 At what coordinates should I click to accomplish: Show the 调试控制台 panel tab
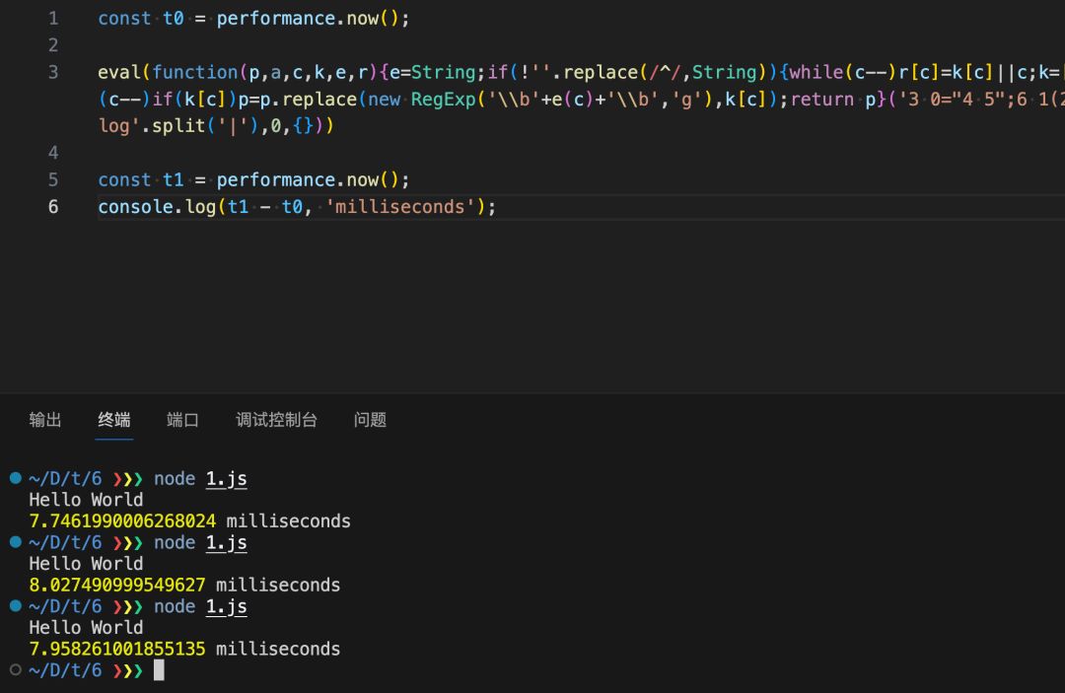tap(276, 420)
